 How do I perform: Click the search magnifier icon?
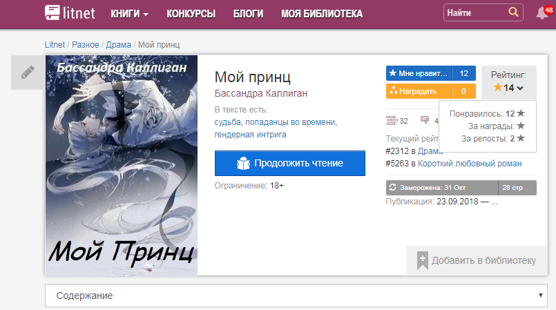click(x=513, y=12)
